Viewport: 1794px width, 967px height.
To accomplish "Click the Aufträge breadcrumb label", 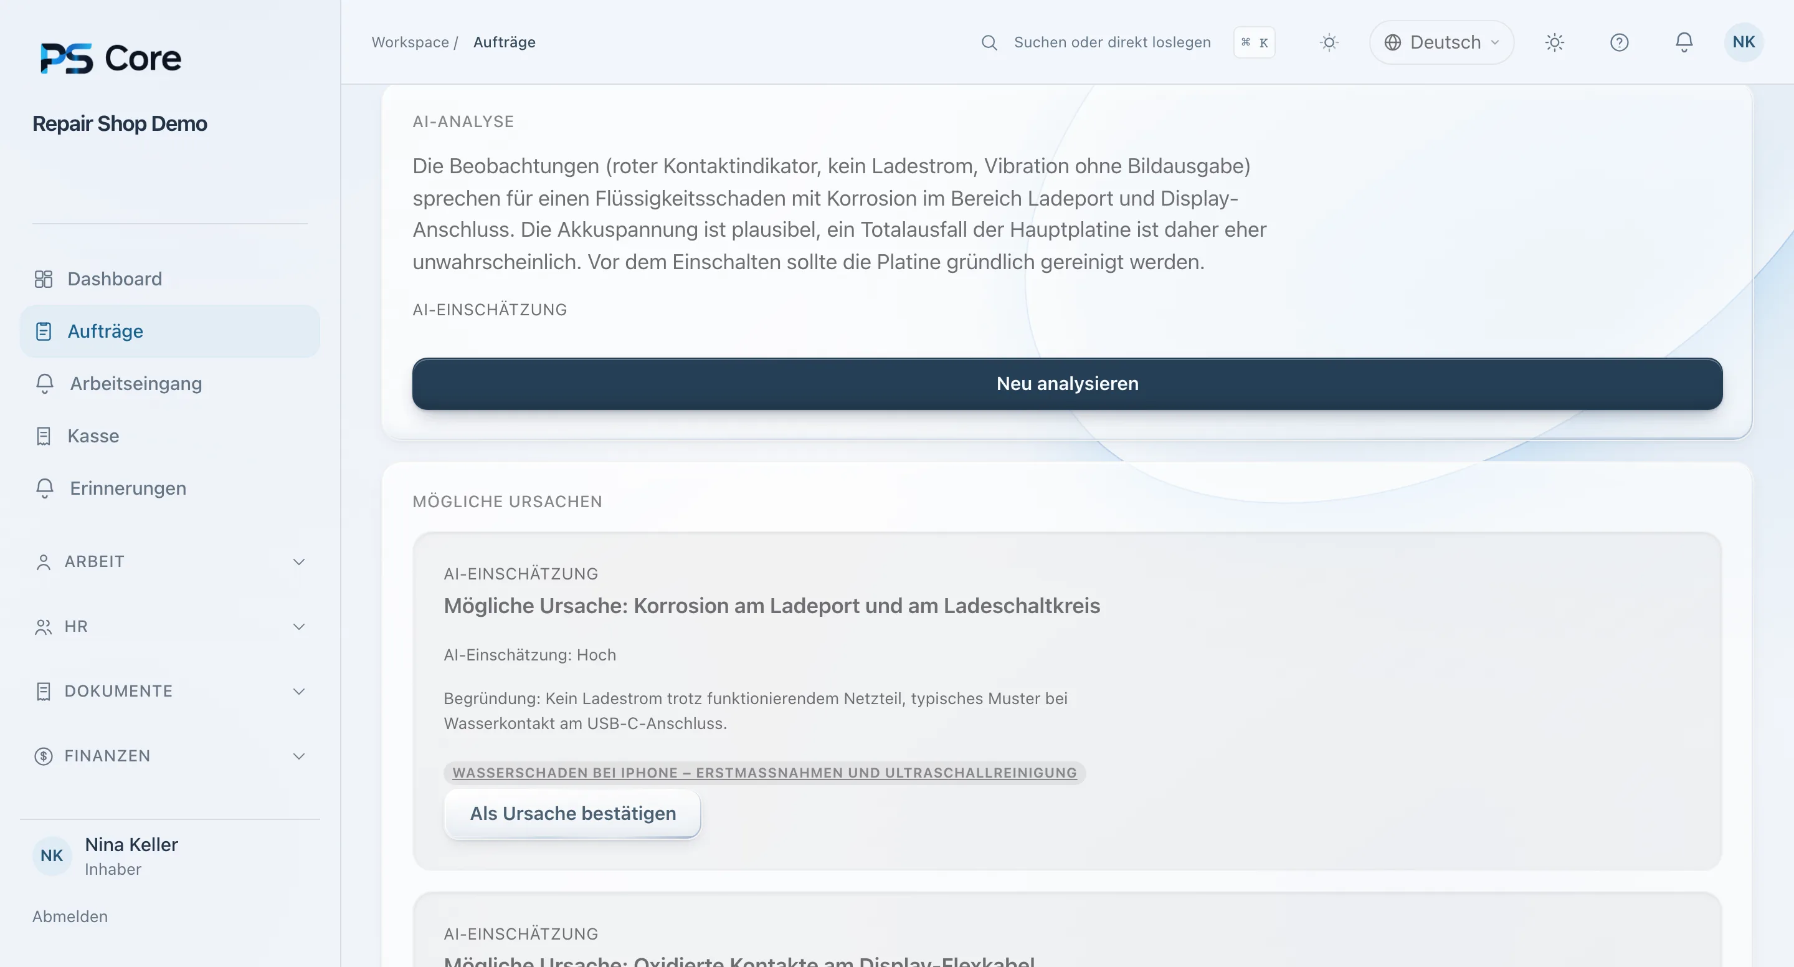I will point(504,42).
